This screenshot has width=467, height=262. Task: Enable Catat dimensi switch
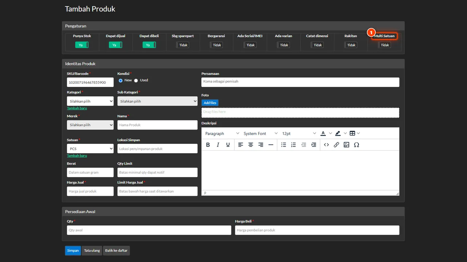coord(317,45)
